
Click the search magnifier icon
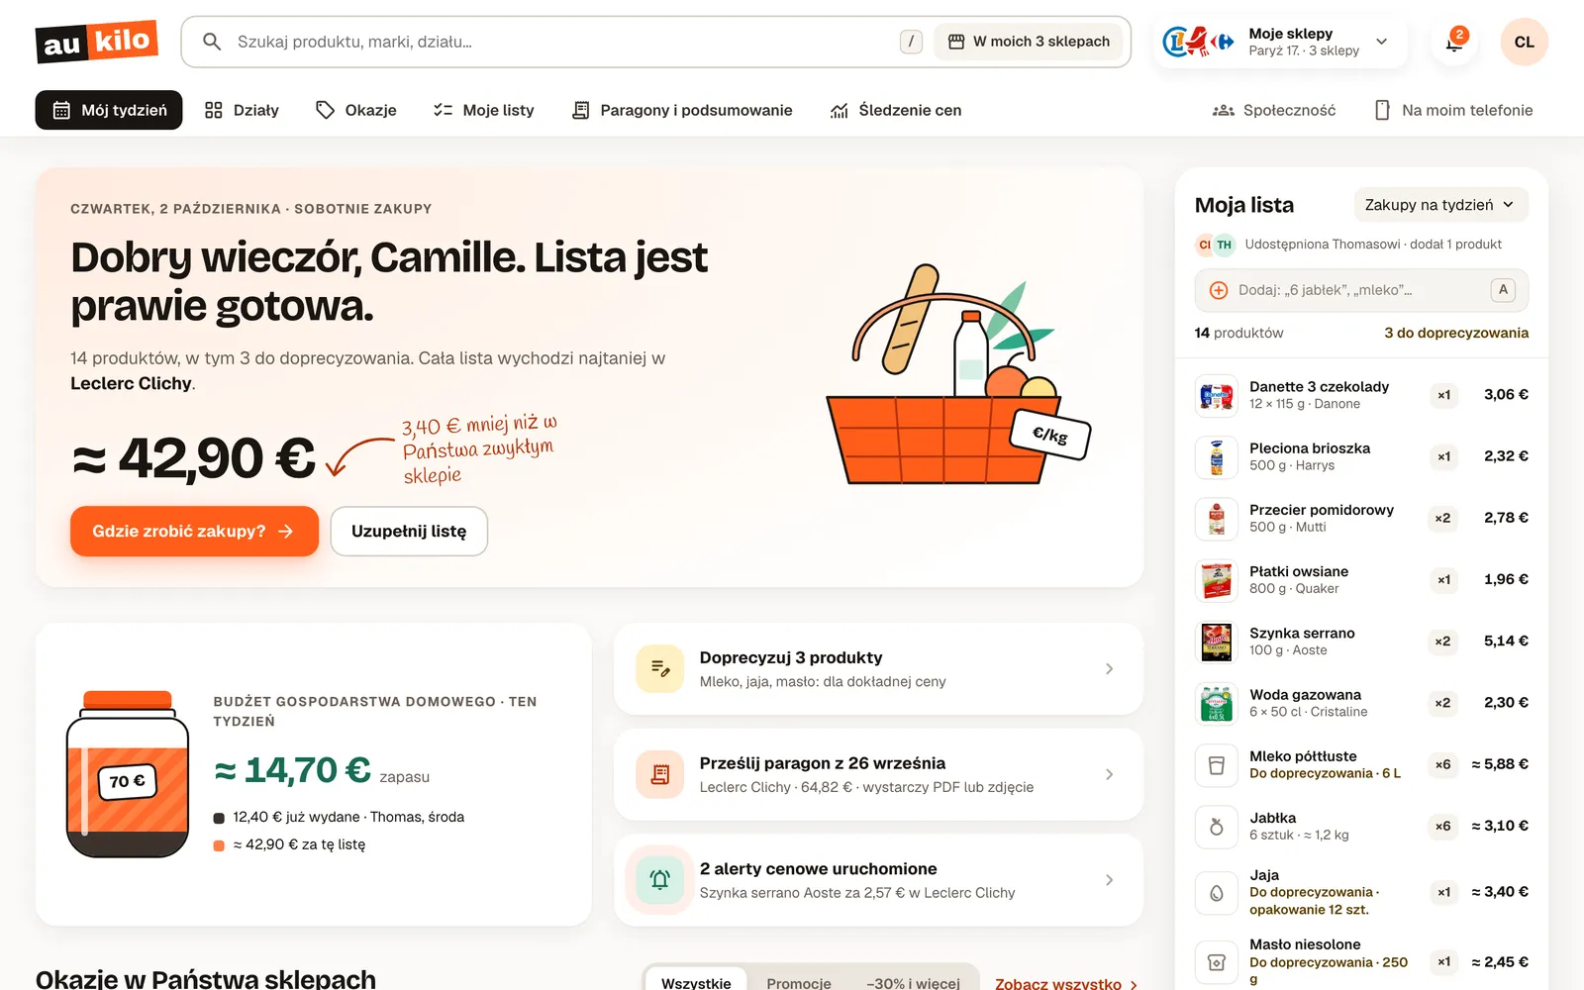211,42
